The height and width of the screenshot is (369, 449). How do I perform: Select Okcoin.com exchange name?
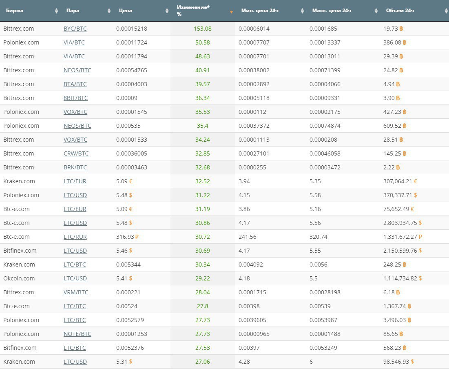[19, 278]
